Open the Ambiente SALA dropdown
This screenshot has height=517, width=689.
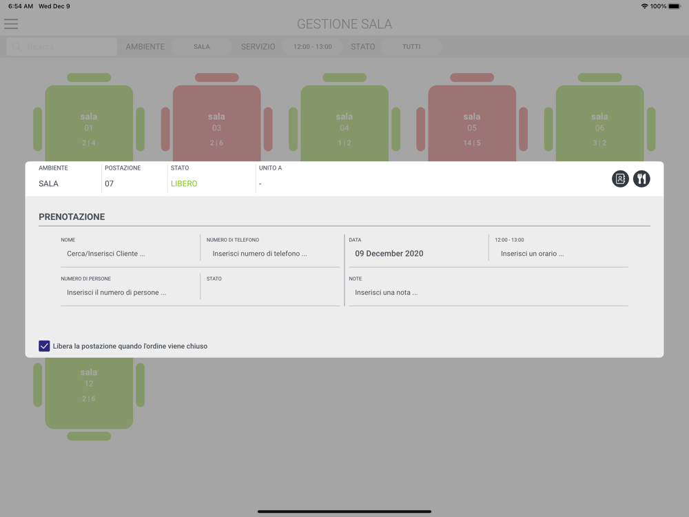pyautogui.click(x=202, y=47)
